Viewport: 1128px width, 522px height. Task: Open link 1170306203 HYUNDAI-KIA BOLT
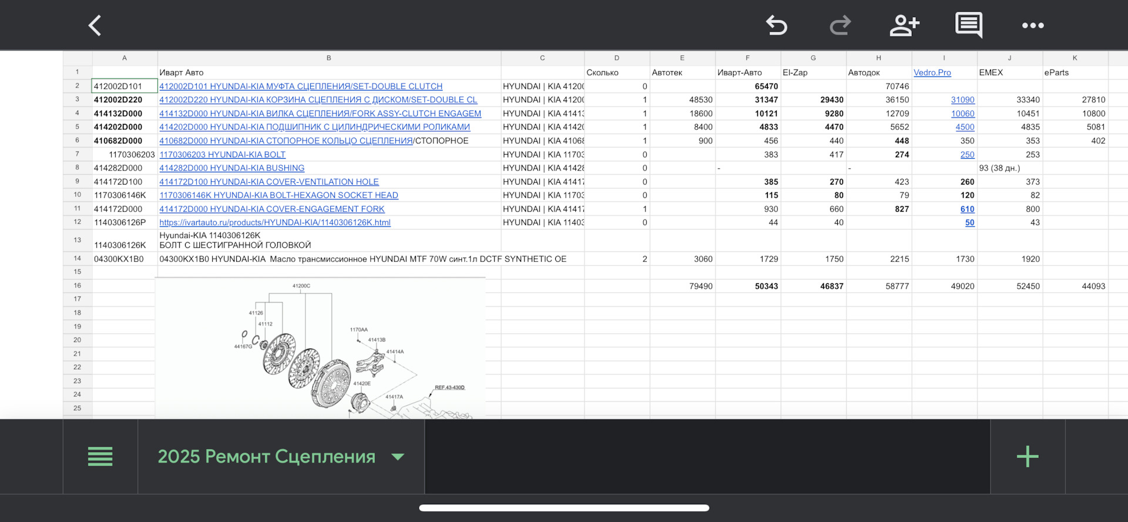(x=222, y=155)
